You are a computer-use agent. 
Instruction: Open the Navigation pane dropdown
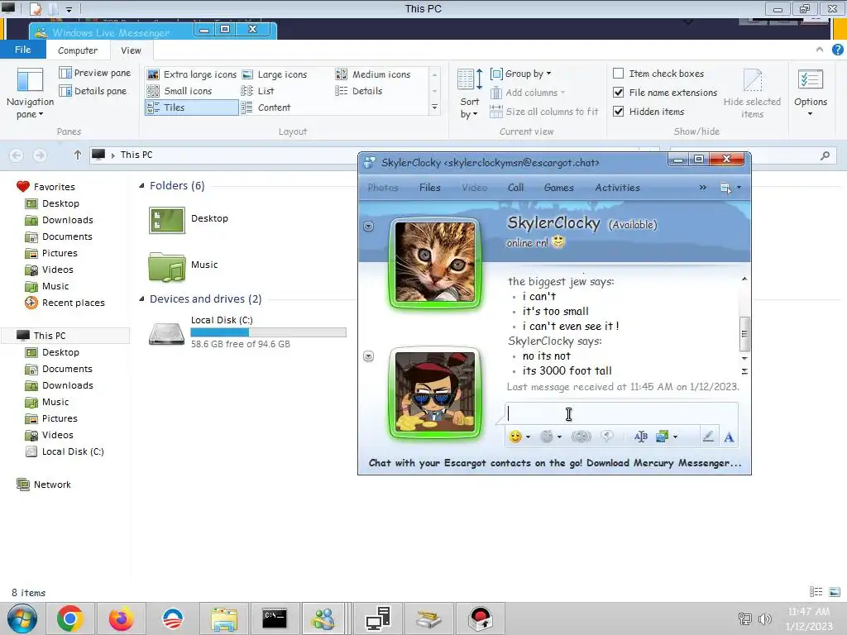pos(30,93)
